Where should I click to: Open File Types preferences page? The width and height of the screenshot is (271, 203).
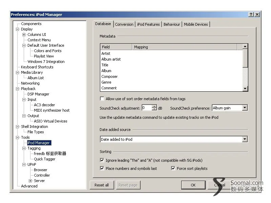click(x=36, y=132)
